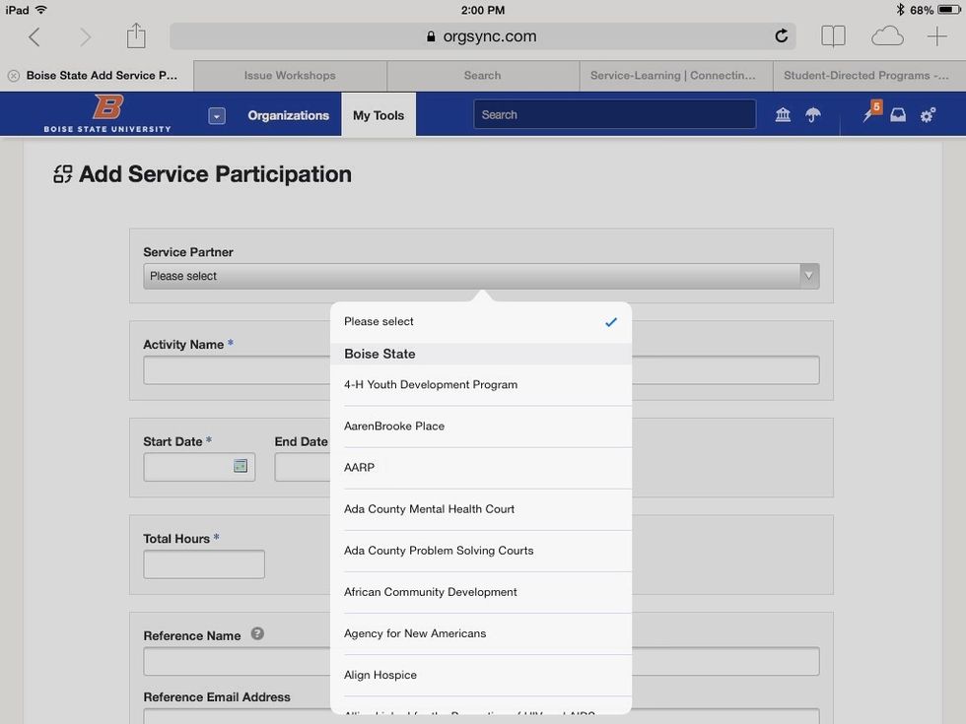Open notifications via the lightning bolt icon
The height and width of the screenshot is (724, 966).
(x=865, y=114)
